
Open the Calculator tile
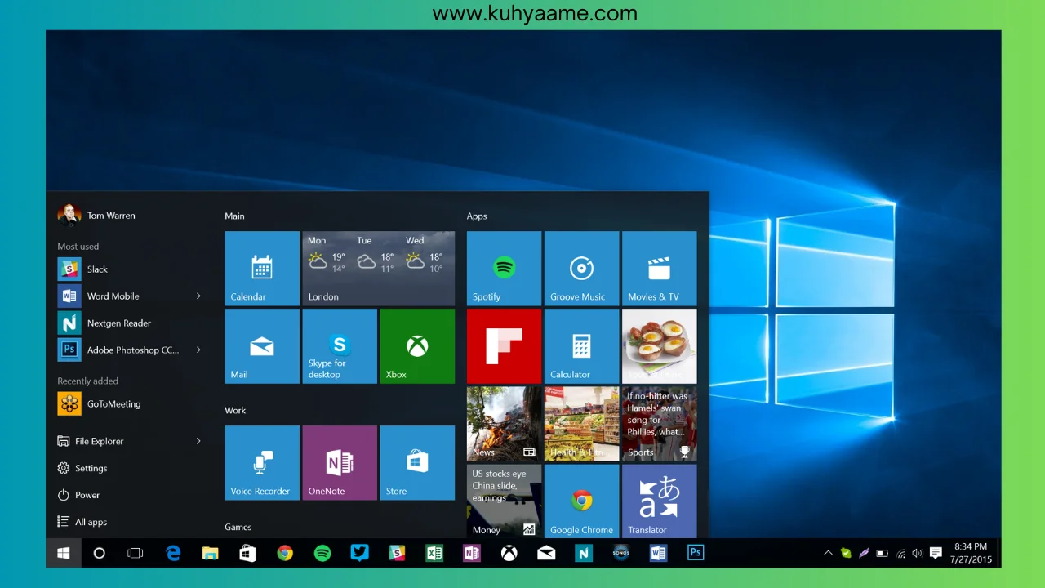[581, 346]
